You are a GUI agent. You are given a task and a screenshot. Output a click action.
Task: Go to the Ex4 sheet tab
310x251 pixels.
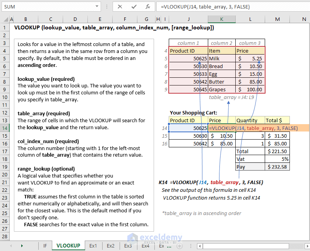(146, 246)
